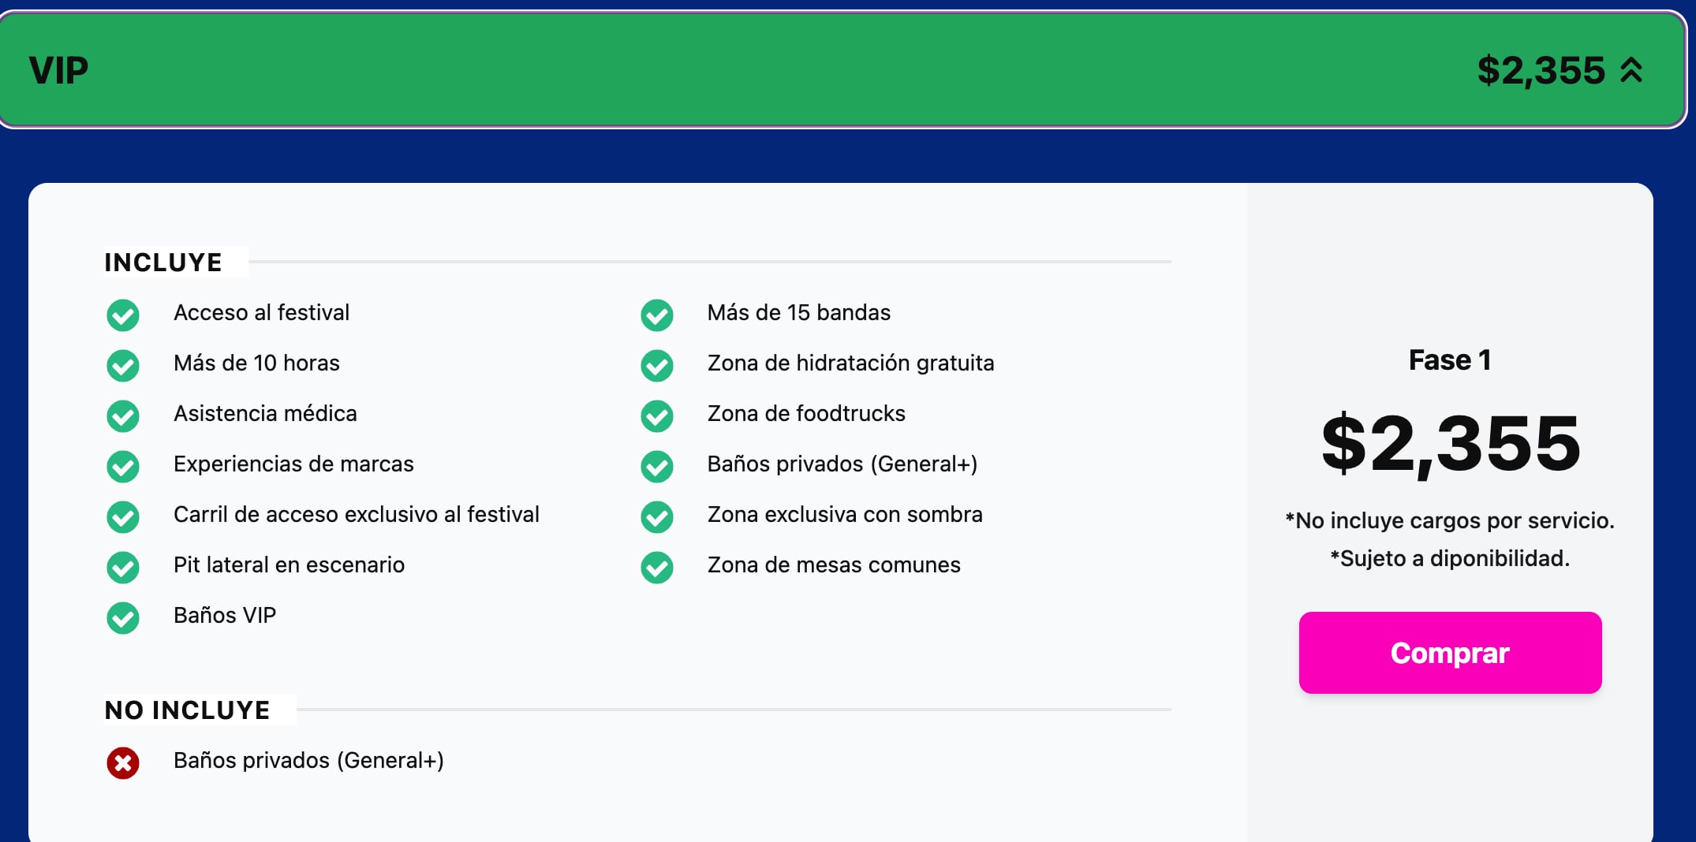This screenshot has width=1696, height=842.
Task: Click the $2,355 price in the VIP header
Action: click(x=1541, y=70)
